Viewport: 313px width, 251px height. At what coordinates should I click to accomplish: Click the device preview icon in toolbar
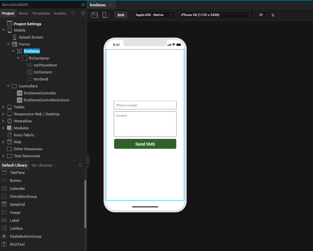(105, 15)
